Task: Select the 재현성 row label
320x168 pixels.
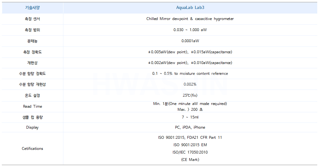Action: click(x=32, y=63)
